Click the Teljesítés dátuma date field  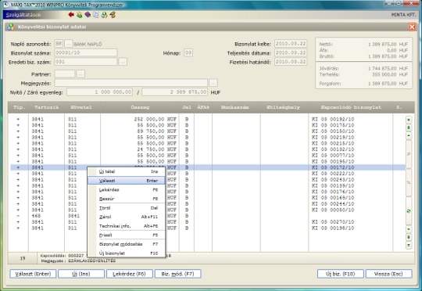click(291, 52)
